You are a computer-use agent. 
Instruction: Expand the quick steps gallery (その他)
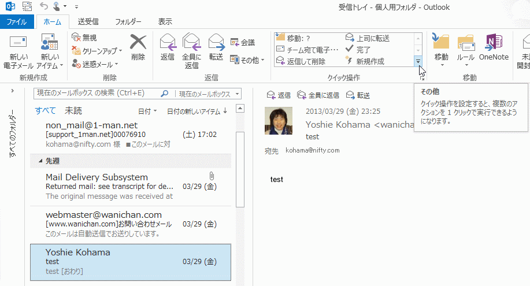pos(418,61)
